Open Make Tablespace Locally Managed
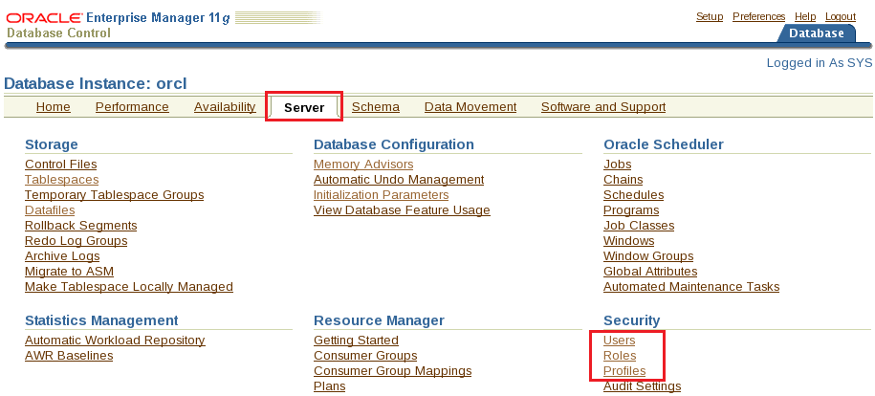This screenshot has width=875, height=396. pos(129,287)
